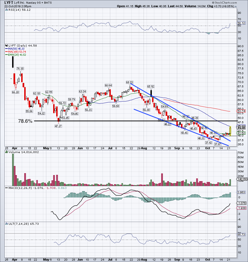The image size is (248, 262).
Task: Click the 65.92 price annotation in August
Action: point(151,86)
